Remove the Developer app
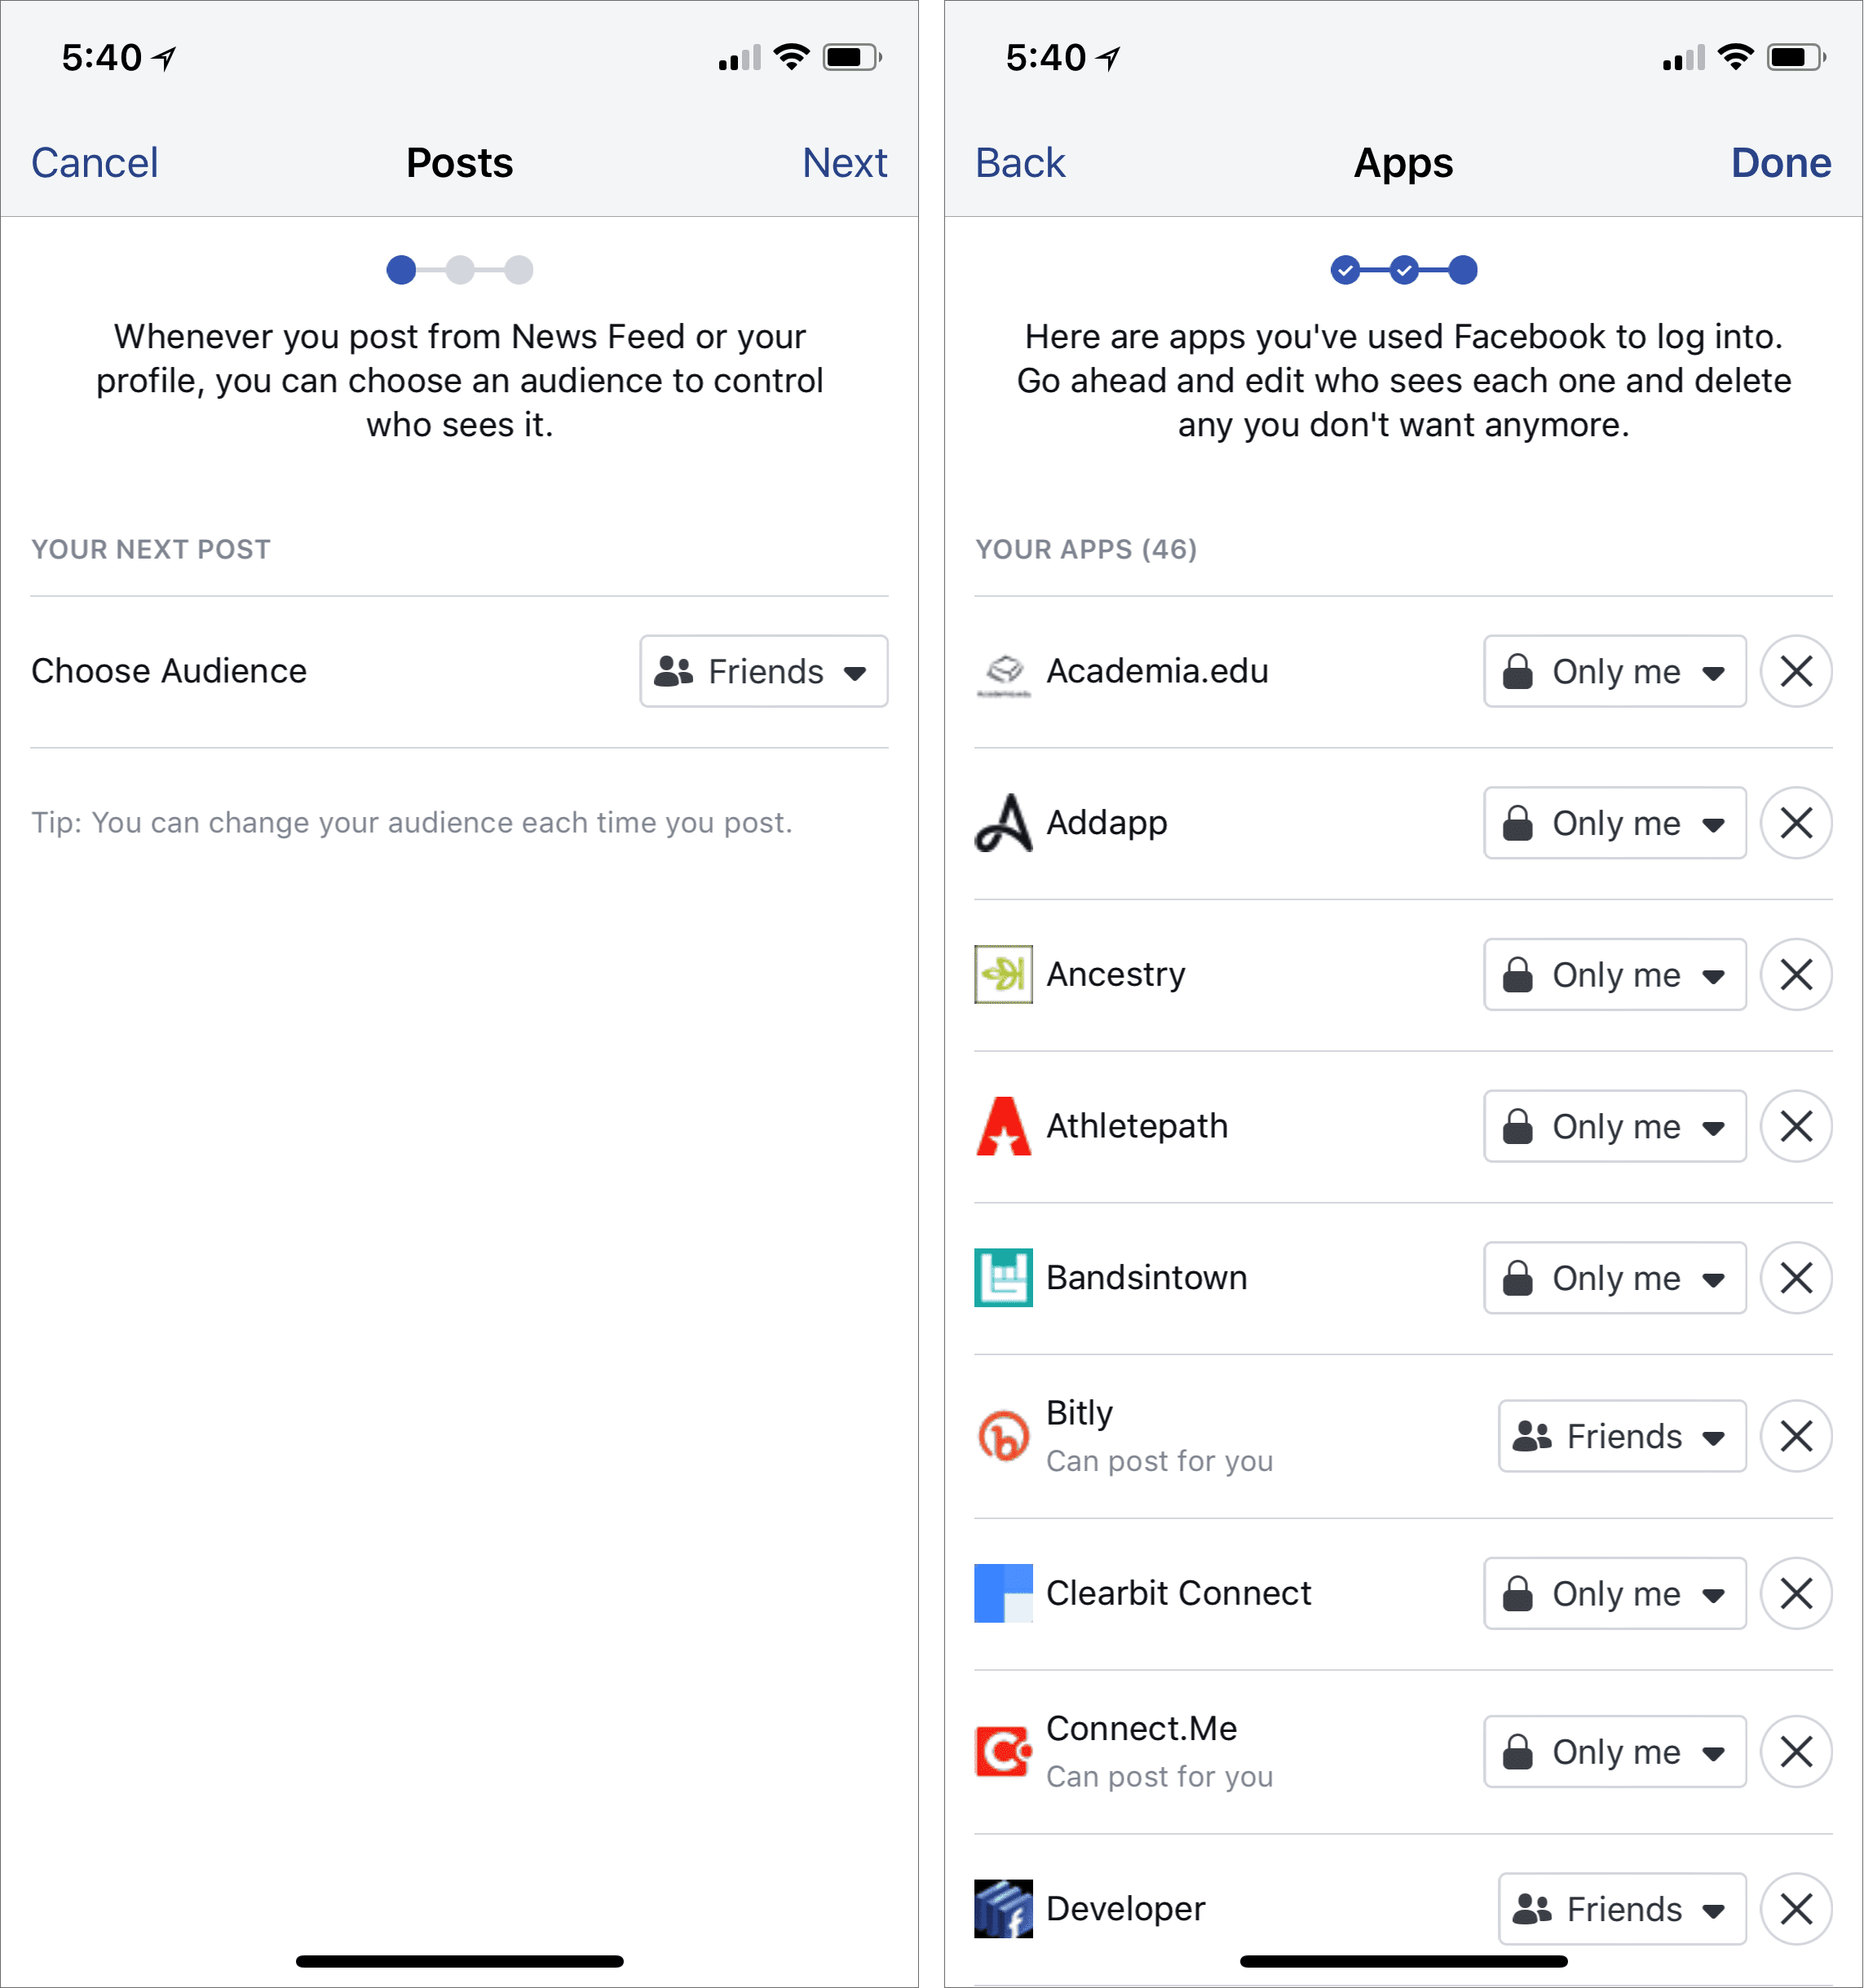The image size is (1864, 1988). [x=1796, y=1909]
